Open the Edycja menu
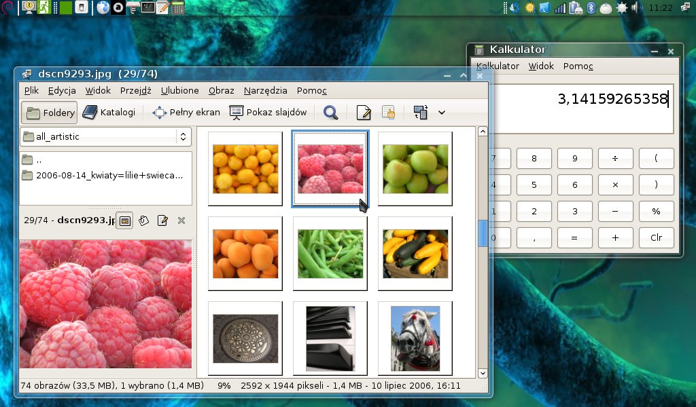The image size is (696, 407). (x=62, y=91)
